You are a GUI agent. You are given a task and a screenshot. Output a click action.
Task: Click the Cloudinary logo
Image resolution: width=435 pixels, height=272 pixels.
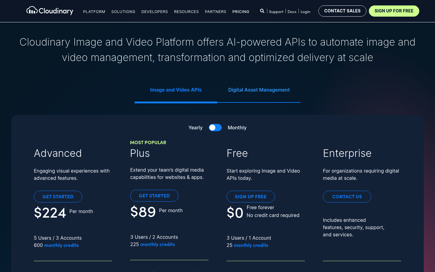50,11
